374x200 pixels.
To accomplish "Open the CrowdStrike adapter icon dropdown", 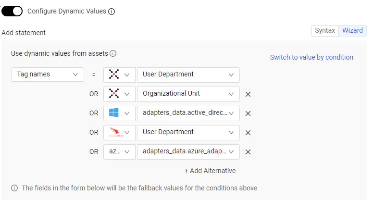I will click(x=119, y=132).
